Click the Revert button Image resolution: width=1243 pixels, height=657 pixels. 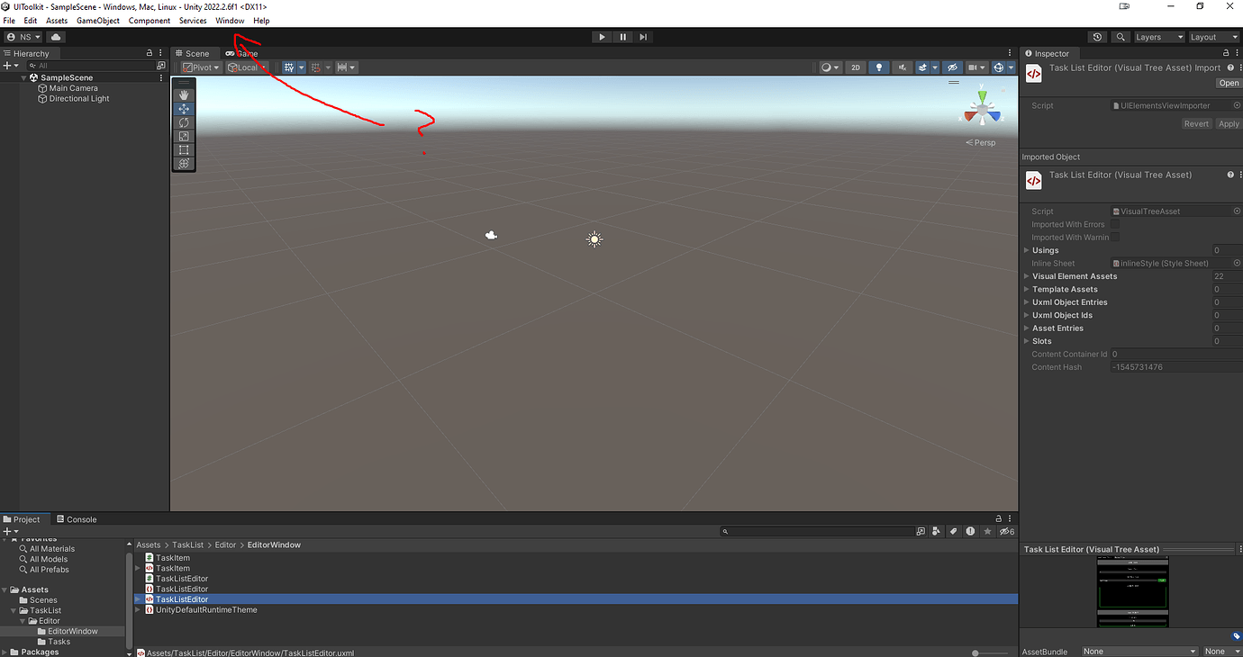(x=1196, y=123)
